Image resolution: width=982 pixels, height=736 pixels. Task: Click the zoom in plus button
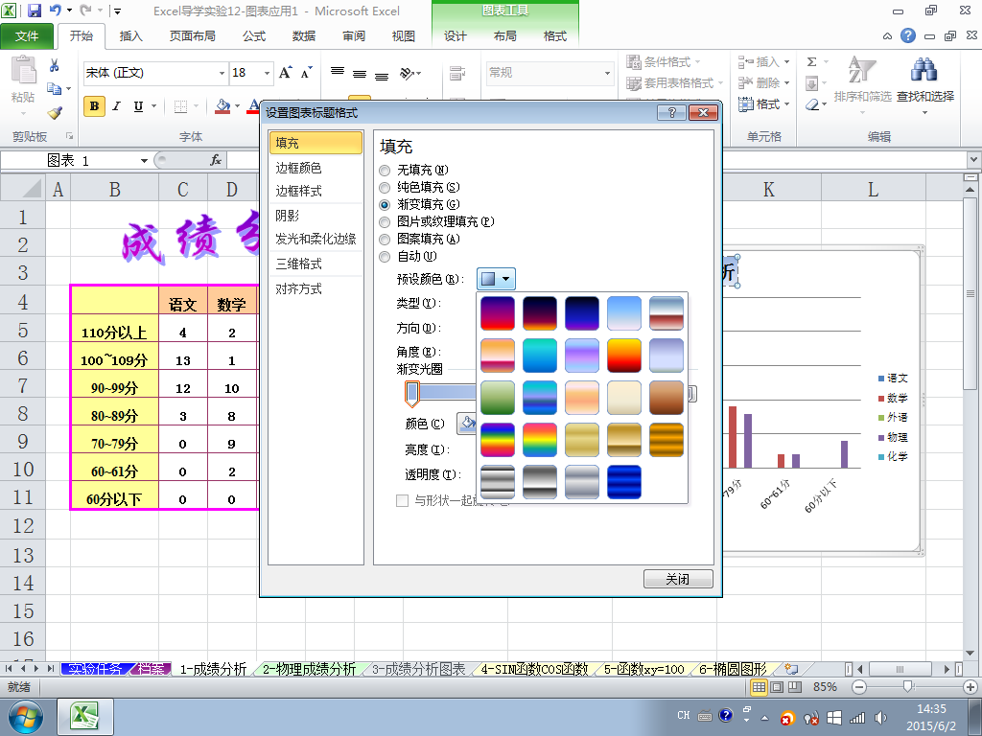pos(970,686)
